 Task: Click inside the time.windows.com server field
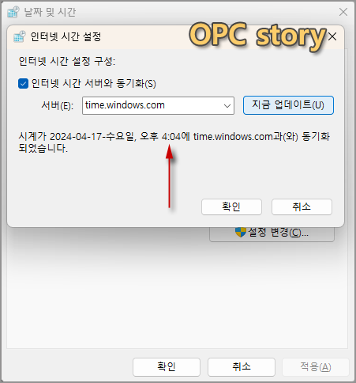click(x=158, y=105)
